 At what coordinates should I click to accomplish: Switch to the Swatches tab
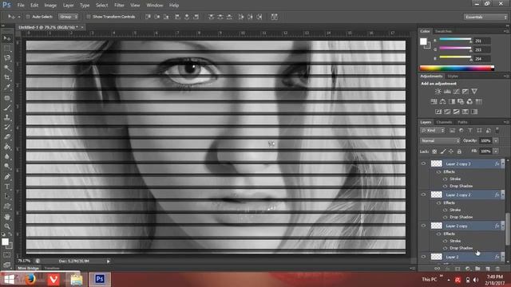click(444, 31)
